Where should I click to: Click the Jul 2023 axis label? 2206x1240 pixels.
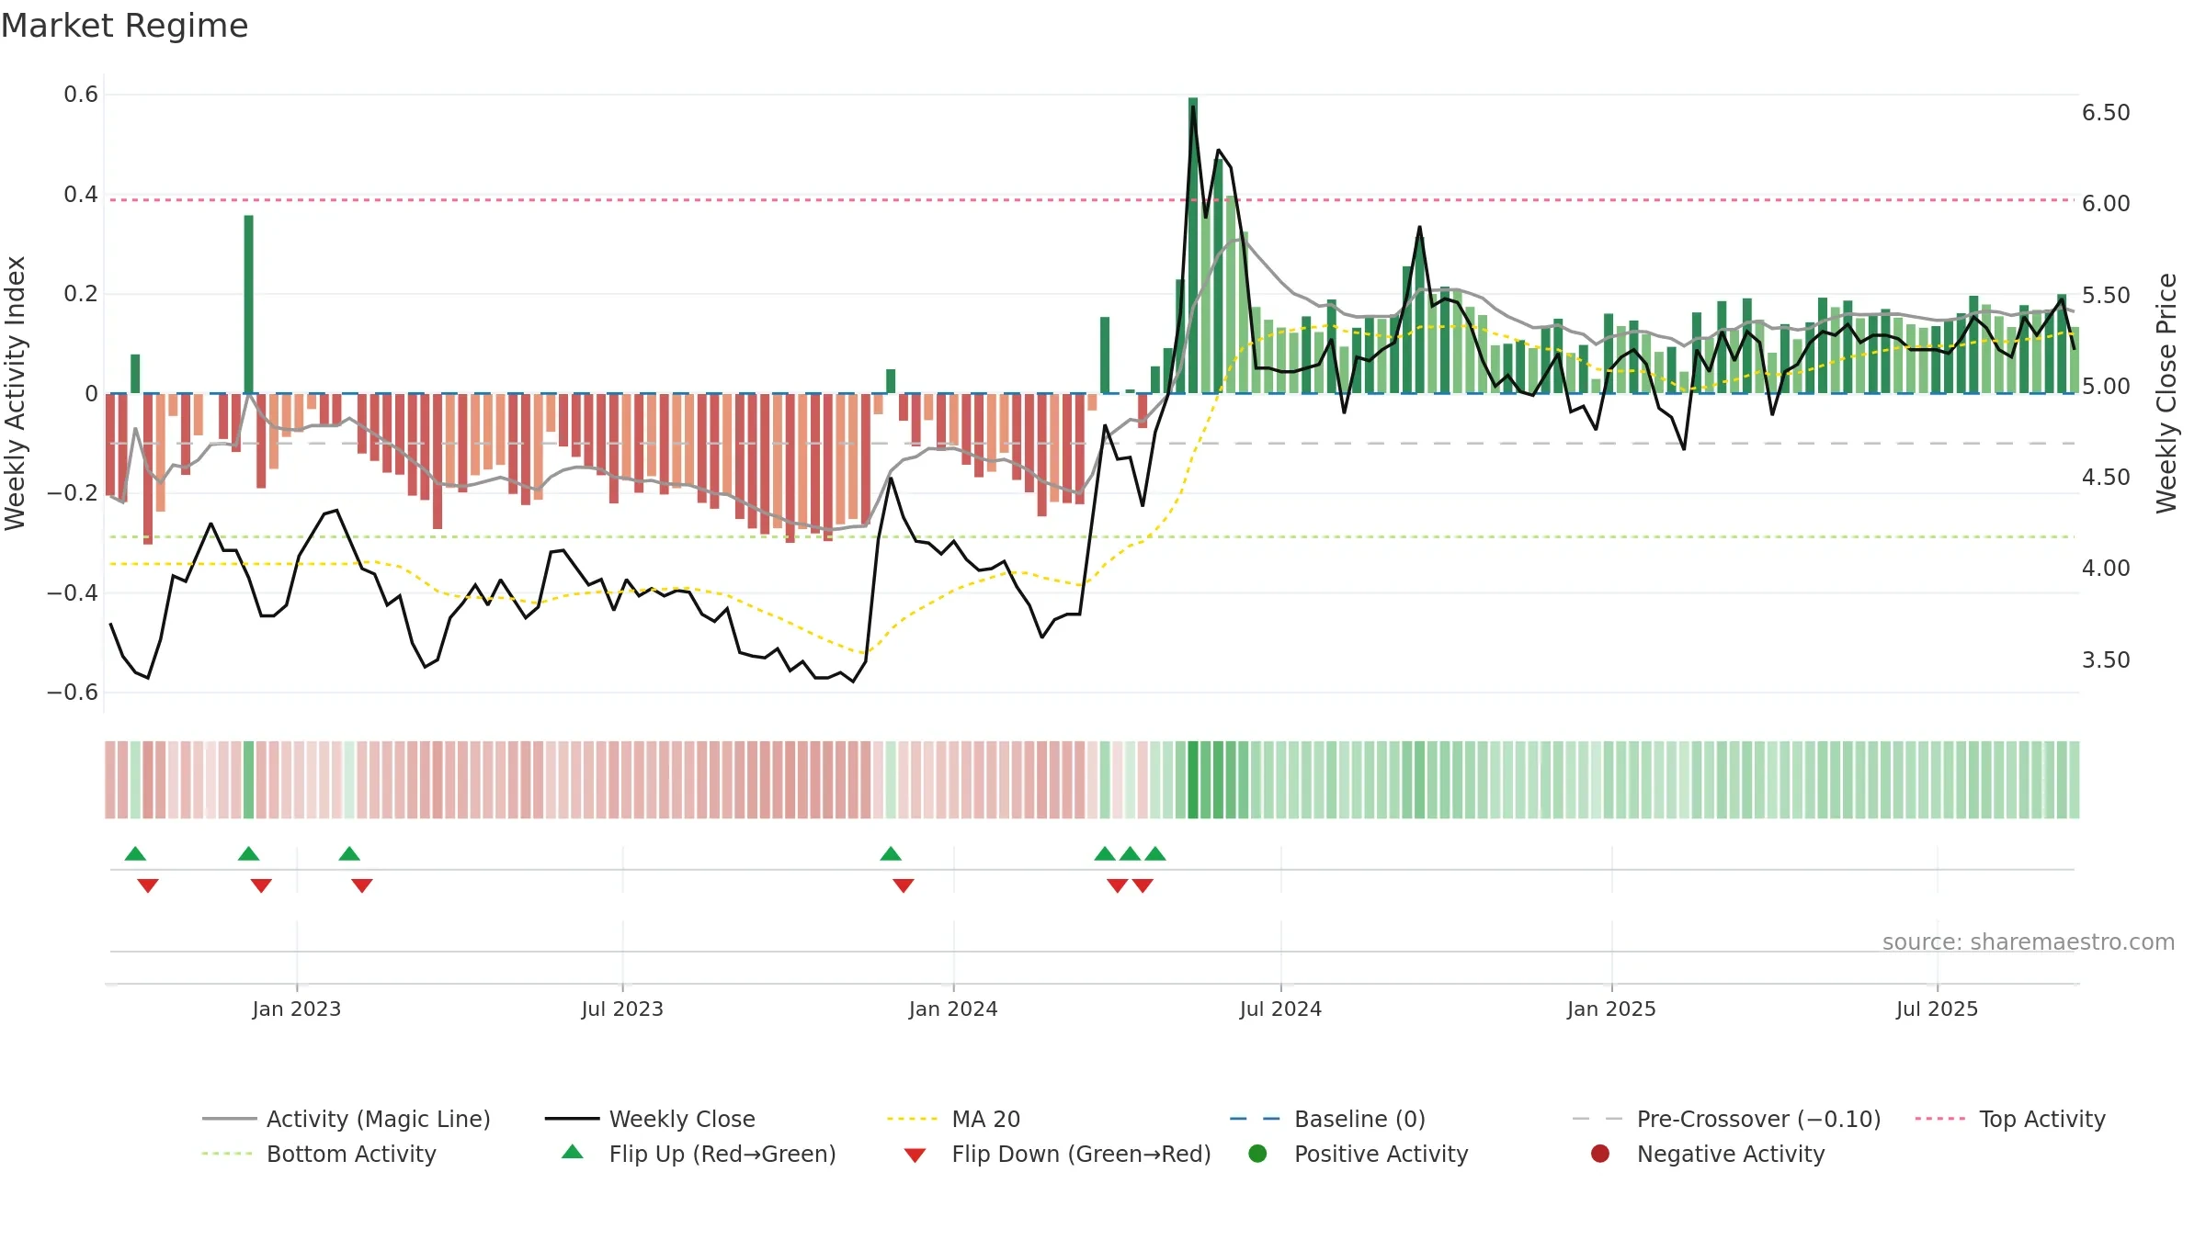[x=622, y=1009]
